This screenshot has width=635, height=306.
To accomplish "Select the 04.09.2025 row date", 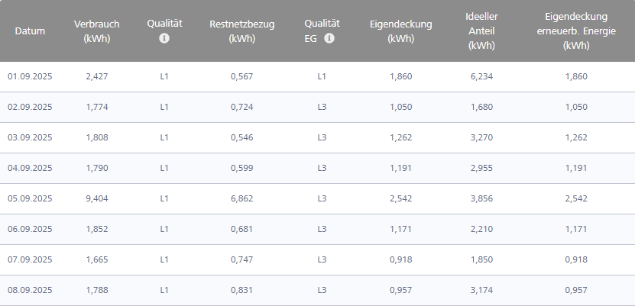I will [30, 168].
